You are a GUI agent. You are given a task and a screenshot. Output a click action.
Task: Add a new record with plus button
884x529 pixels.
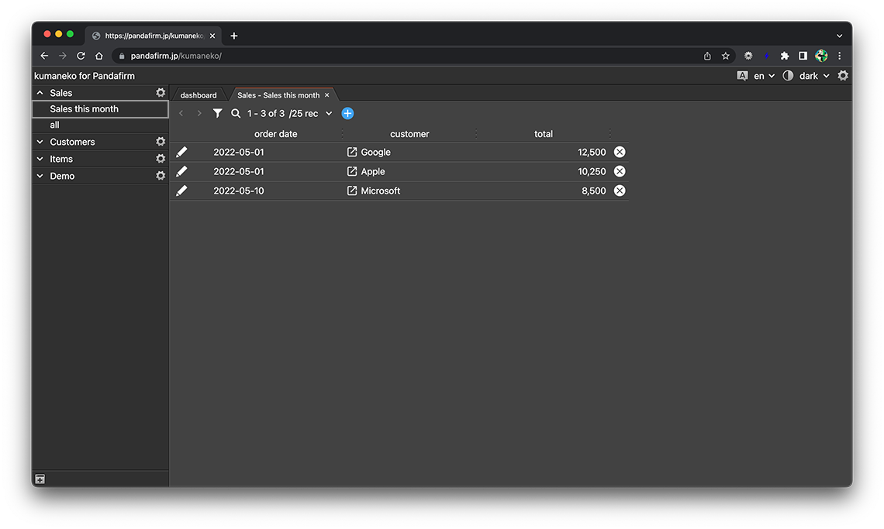pyautogui.click(x=347, y=114)
